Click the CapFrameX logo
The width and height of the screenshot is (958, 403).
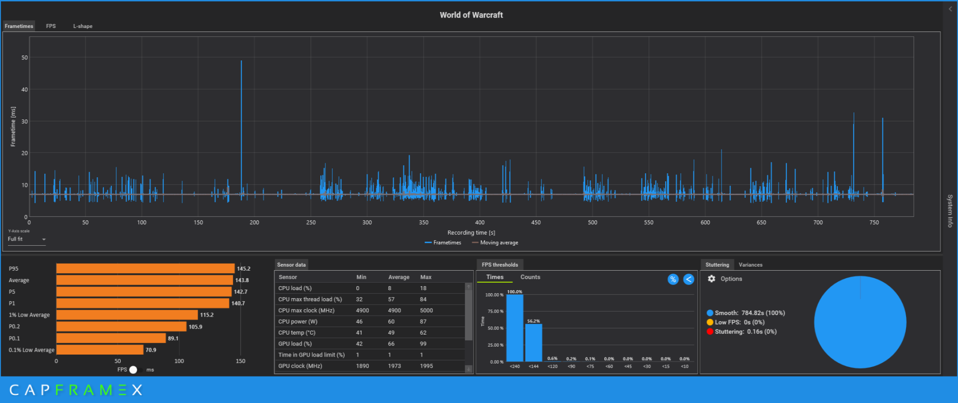76,390
